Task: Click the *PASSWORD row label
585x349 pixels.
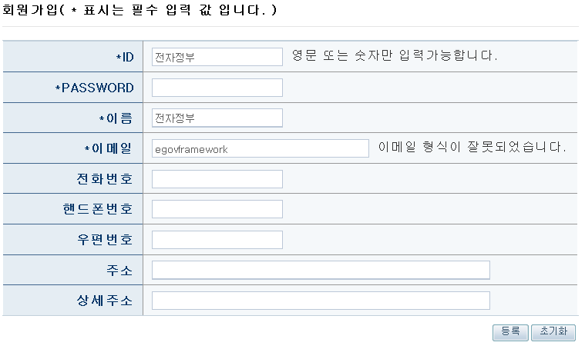Action: point(94,88)
